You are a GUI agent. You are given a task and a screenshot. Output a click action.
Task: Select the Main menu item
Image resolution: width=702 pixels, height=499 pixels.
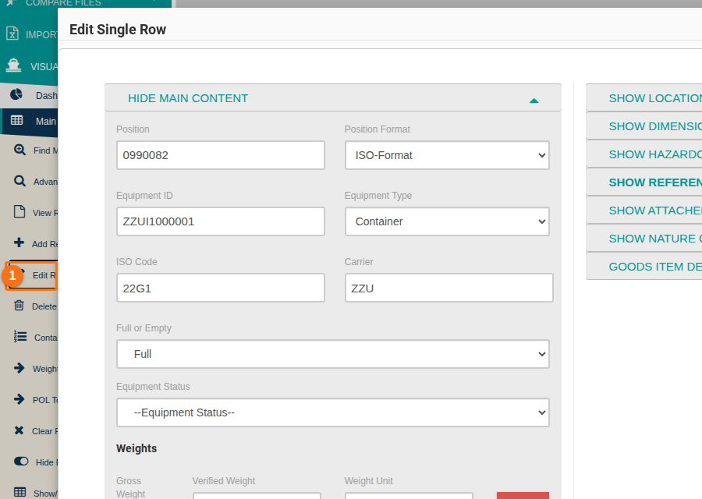pyautogui.click(x=29, y=122)
